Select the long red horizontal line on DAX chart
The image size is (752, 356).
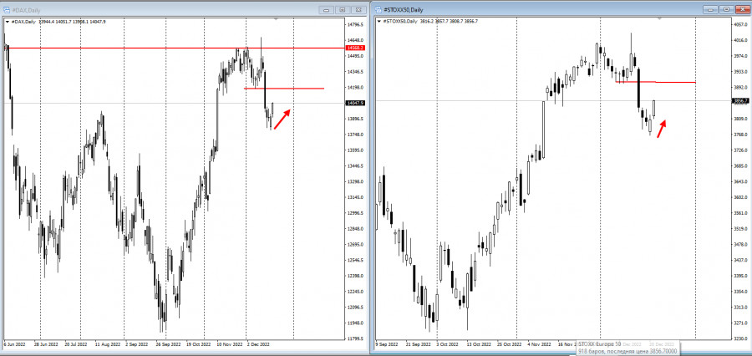174,48
